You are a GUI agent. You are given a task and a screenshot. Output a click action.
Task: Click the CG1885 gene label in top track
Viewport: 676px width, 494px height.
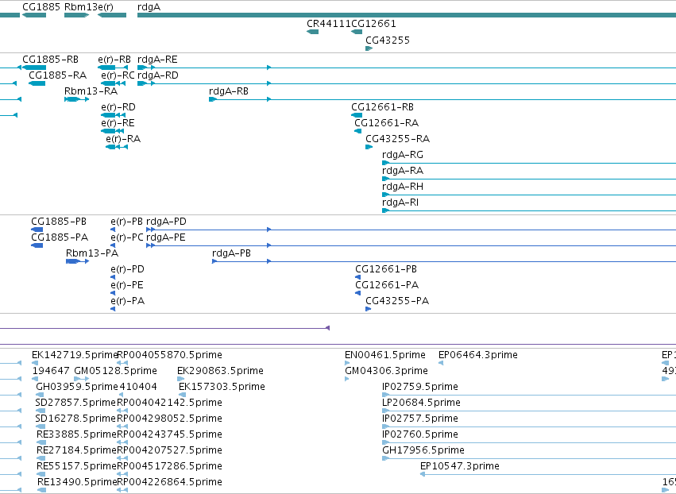[x=41, y=7]
